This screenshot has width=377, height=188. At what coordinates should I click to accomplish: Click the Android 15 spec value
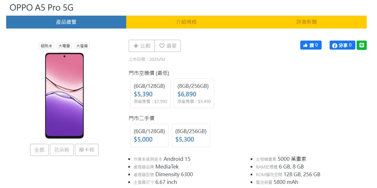[x=177, y=159]
